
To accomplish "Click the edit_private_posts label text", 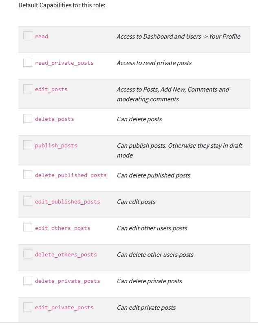I will (x=64, y=308).
